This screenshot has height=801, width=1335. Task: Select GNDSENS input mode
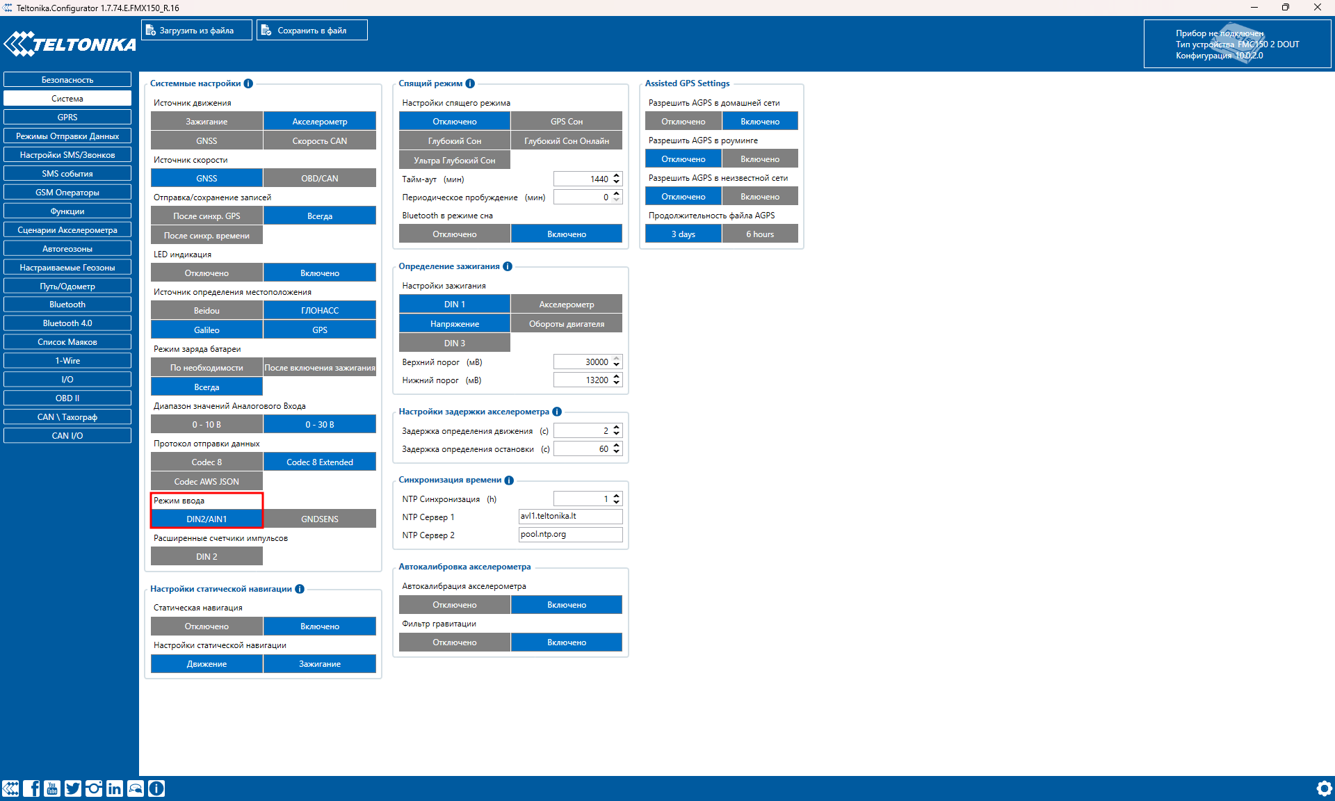(320, 519)
